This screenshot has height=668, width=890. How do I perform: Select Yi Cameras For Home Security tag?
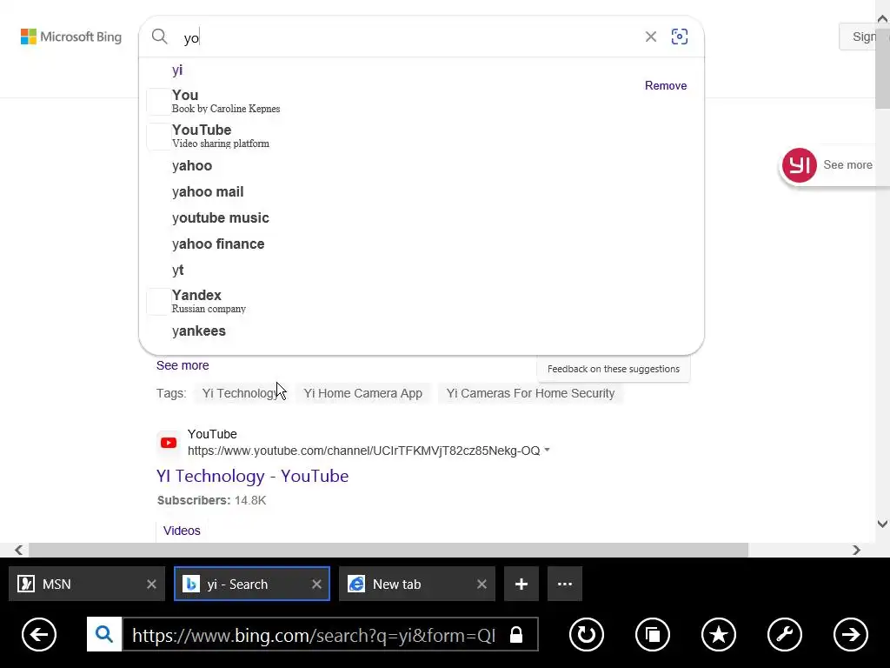[x=530, y=393]
